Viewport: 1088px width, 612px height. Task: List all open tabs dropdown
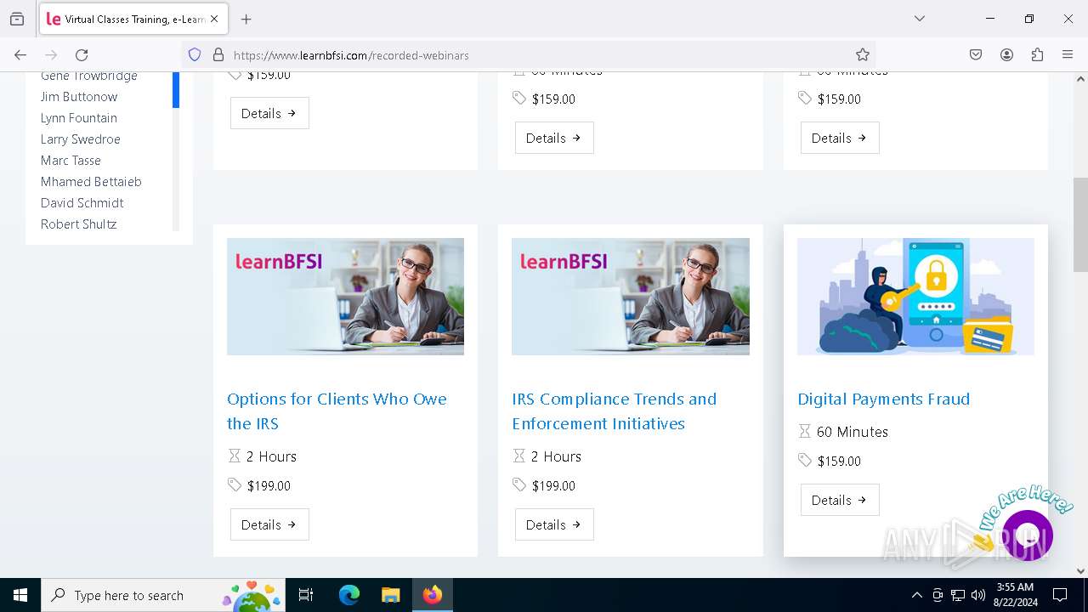[x=919, y=19]
